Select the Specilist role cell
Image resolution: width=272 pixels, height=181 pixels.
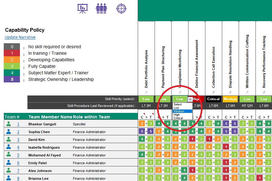79,124
